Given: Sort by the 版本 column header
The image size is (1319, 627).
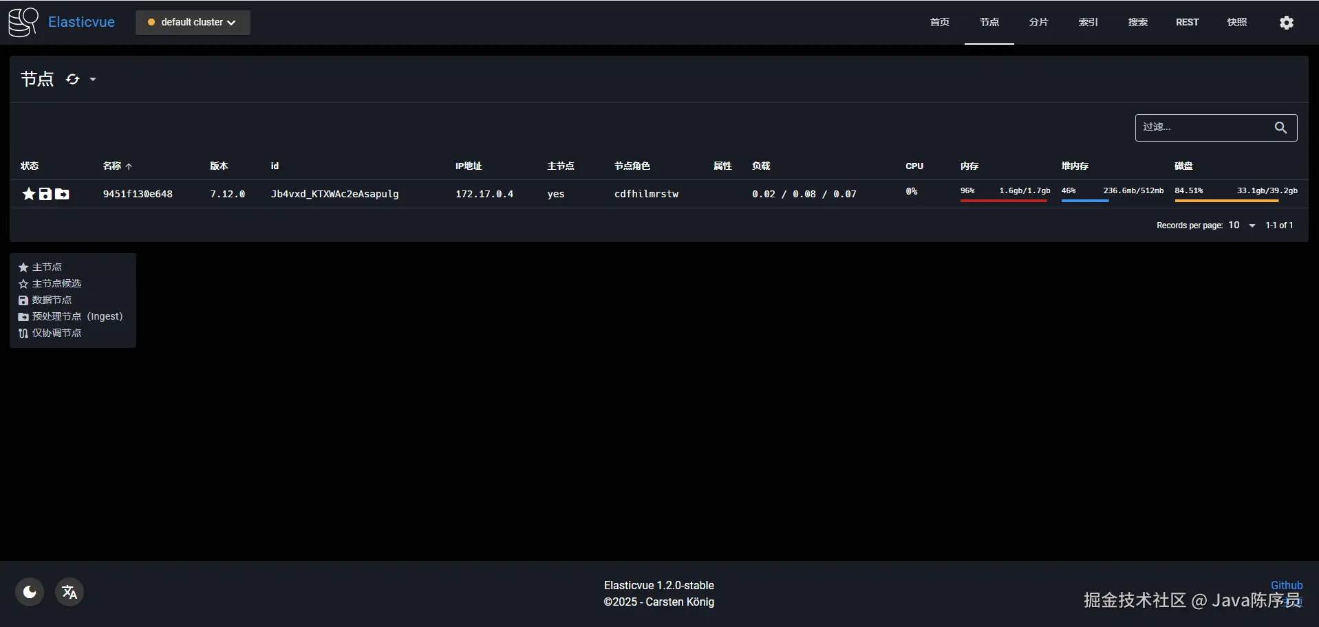Looking at the screenshot, I should (219, 166).
